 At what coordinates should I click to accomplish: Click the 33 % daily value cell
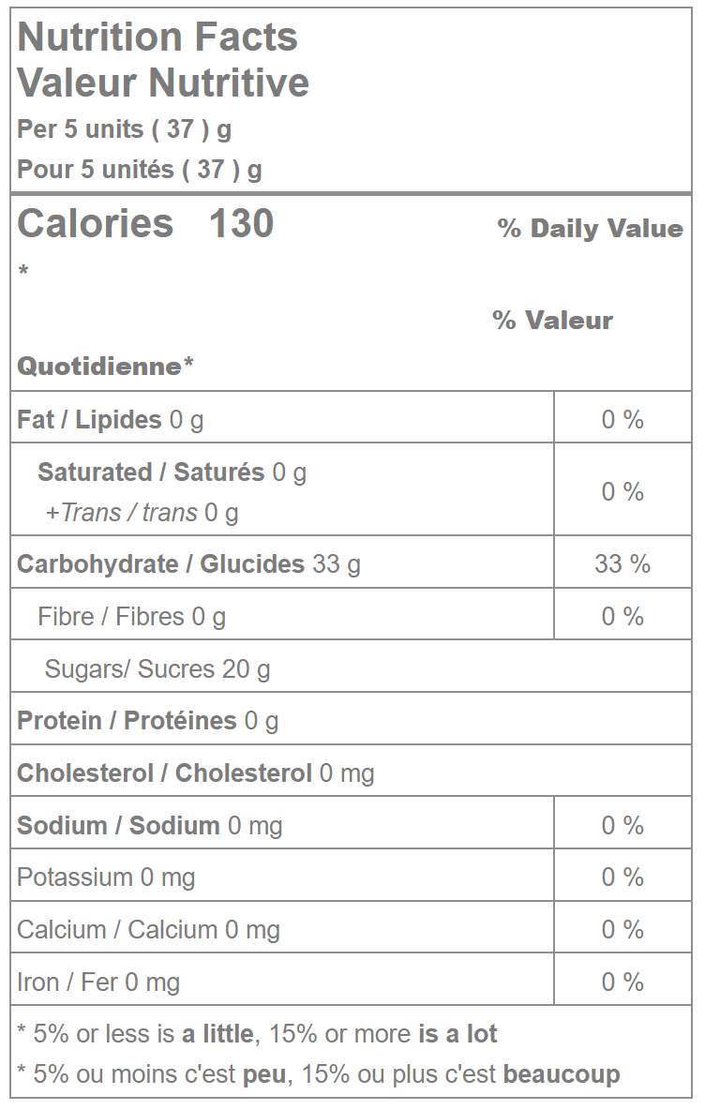tap(622, 563)
